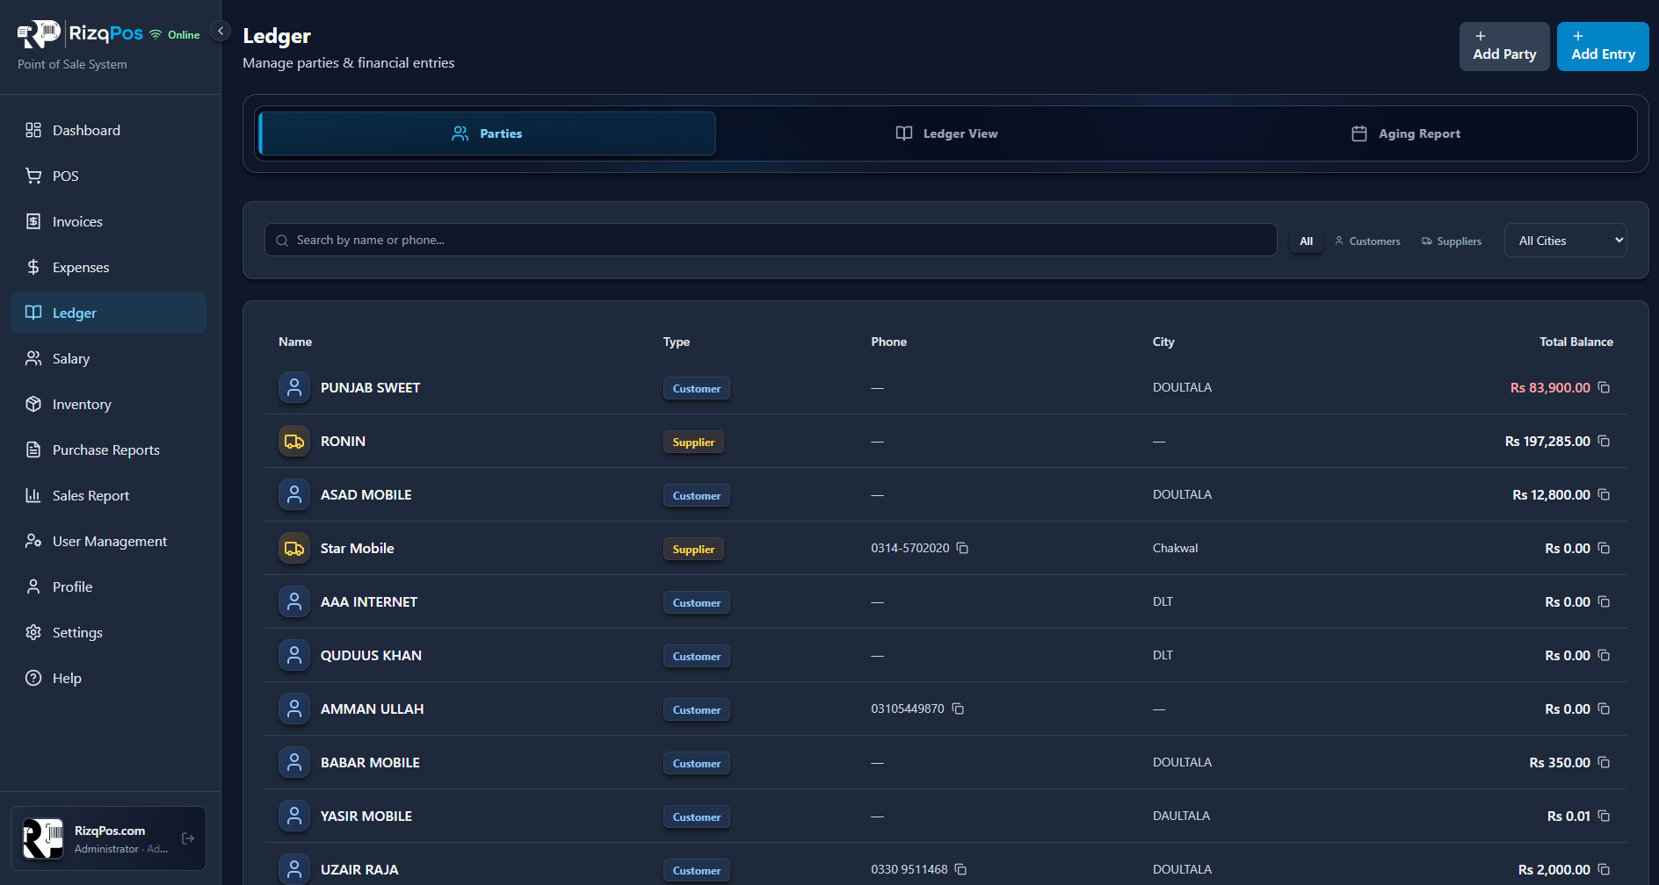Image resolution: width=1659 pixels, height=885 pixels.
Task: Open the AAA INTERNET party name
Action: [x=369, y=601]
